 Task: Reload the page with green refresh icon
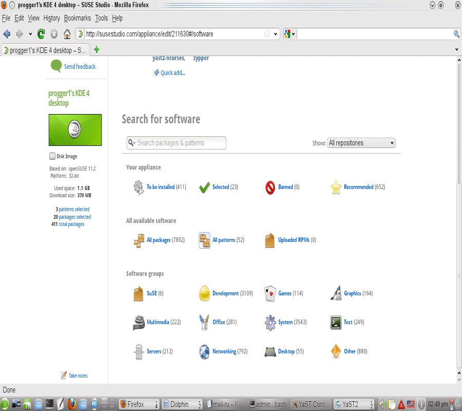[x=41, y=34]
